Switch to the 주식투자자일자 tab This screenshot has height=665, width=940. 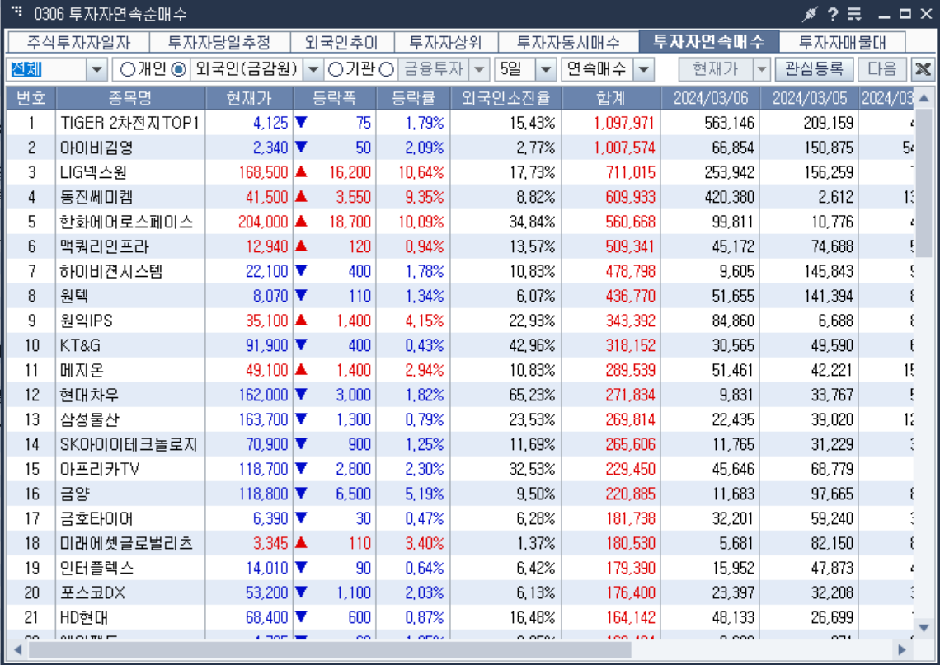[78, 43]
